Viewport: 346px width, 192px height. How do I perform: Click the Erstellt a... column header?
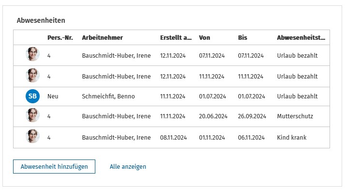(x=176, y=38)
